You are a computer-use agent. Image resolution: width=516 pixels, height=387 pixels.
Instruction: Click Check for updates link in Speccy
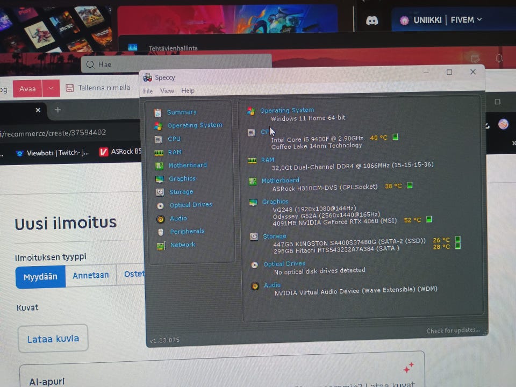(x=453, y=331)
